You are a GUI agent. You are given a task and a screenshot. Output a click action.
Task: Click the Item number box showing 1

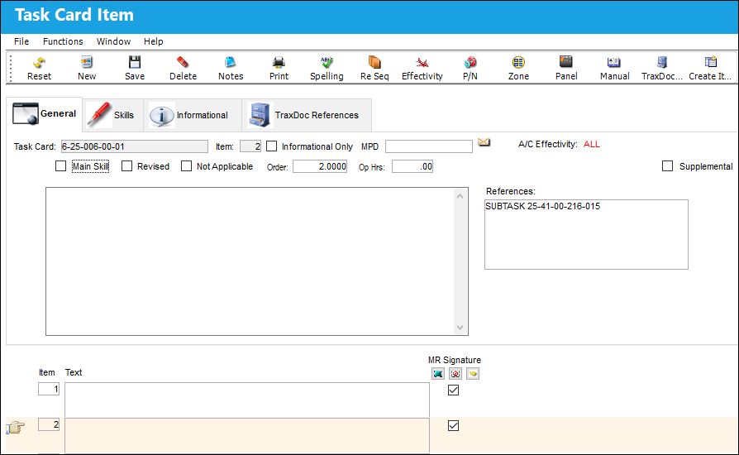coord(49,389)
